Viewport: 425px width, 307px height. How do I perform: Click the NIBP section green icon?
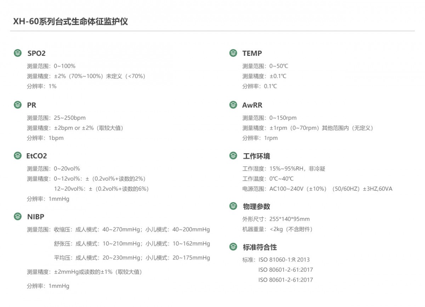(x=18, y=216)
